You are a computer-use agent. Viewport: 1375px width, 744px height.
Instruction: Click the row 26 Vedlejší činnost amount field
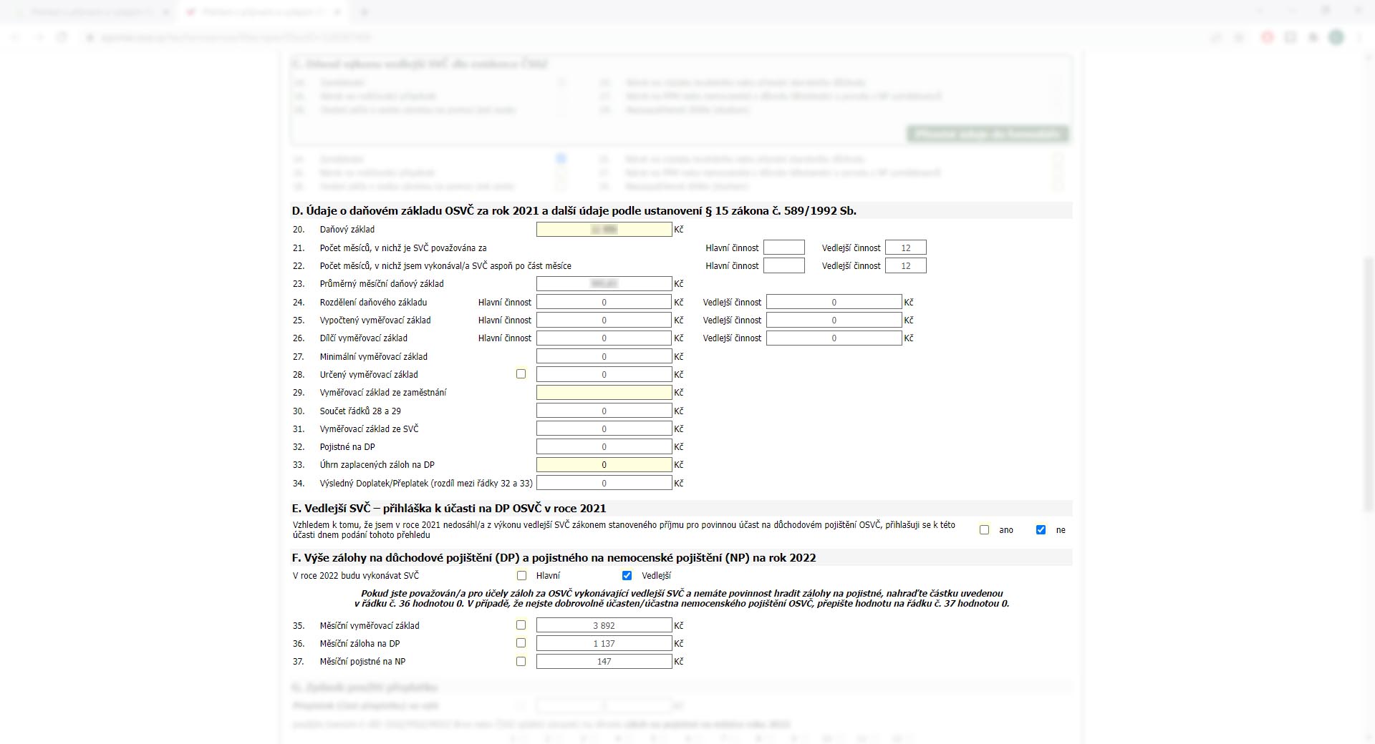tap(834, 338)
